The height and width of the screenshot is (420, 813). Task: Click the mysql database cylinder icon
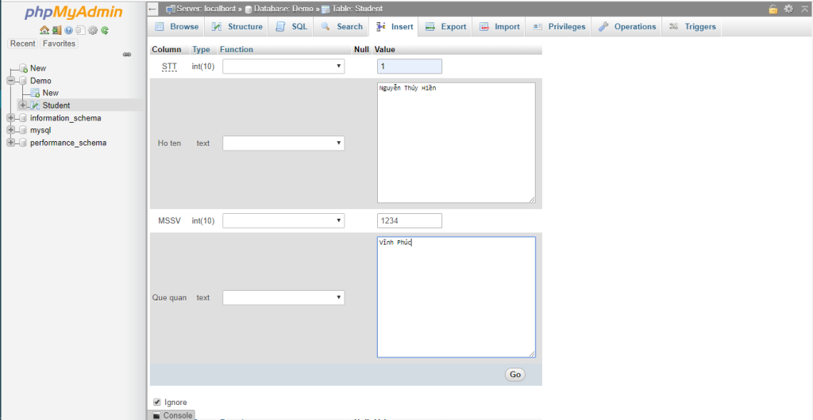(23, 130)
